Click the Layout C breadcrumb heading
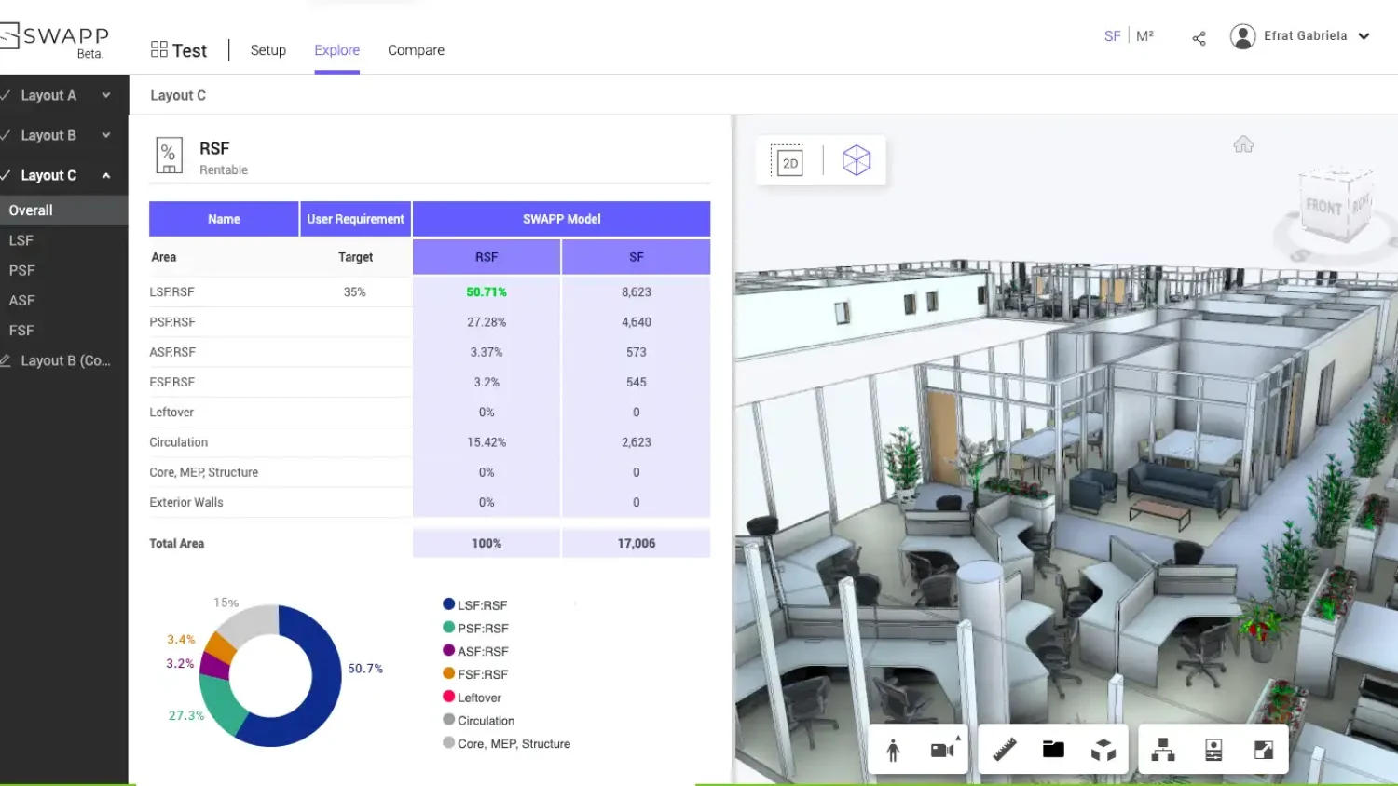The image size is (1398, 786). [178, 95]
